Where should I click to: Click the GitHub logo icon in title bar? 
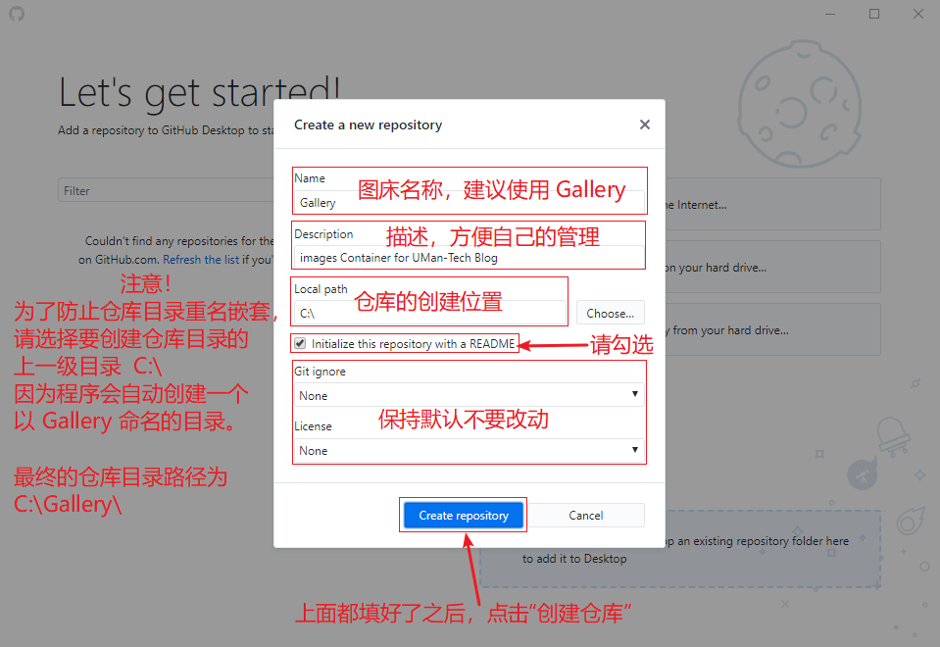17,13
